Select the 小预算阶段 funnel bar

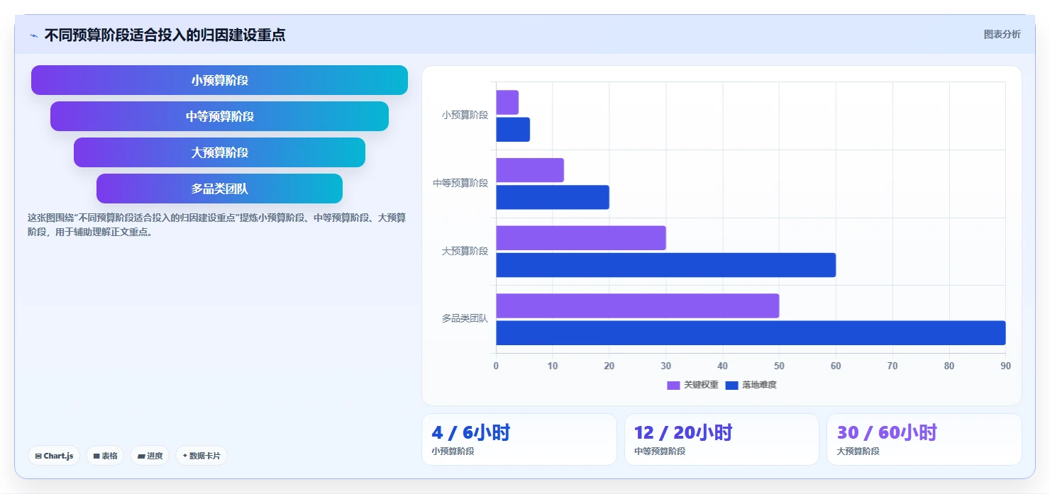(219, 80)
